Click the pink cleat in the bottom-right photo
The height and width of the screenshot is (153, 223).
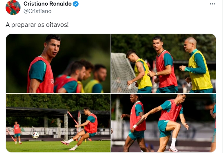point(174,149)
